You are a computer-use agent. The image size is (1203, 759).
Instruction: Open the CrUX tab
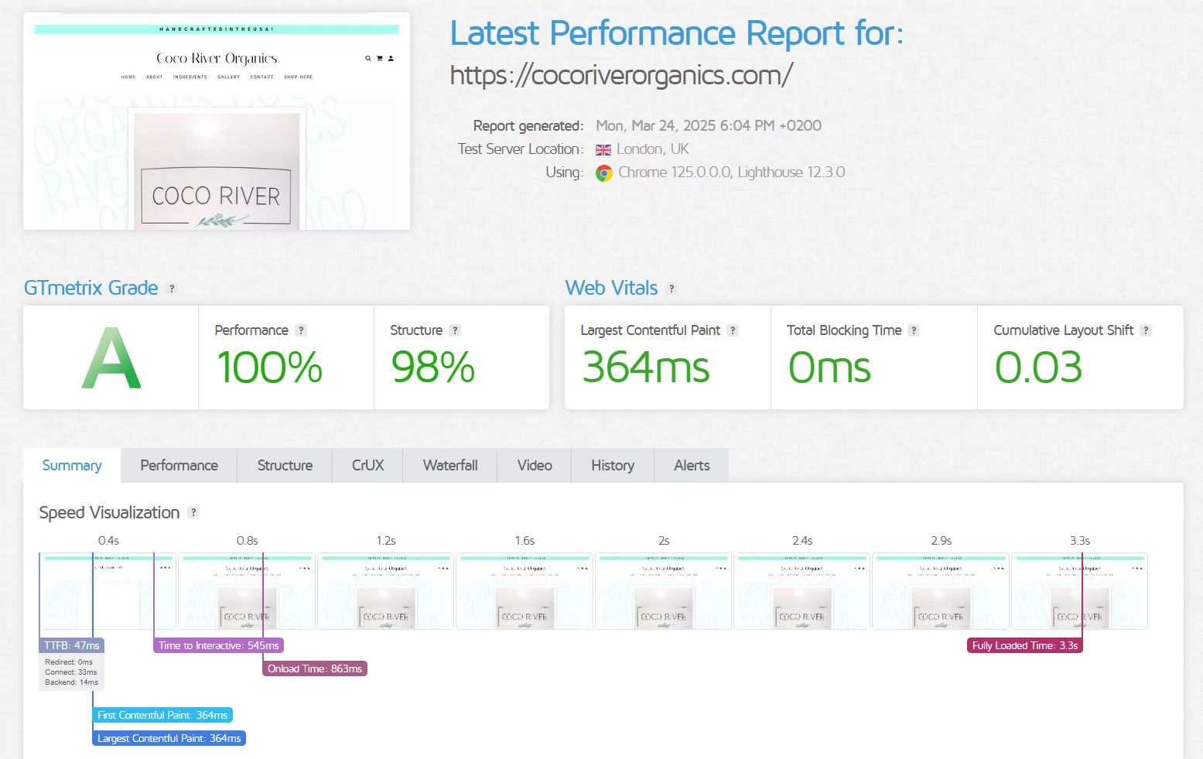(x=367, y=466)
